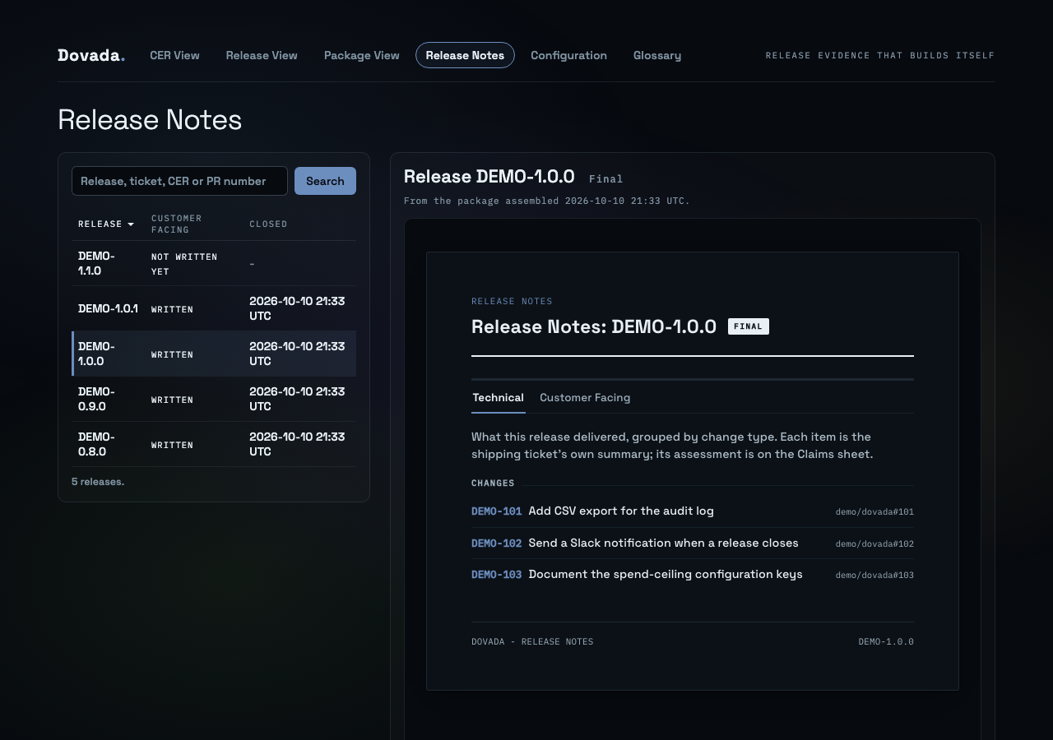Open the CER View tab
Image resolution: width=1053 pixels, height=740 pixels.
click(x=174, y=55)
